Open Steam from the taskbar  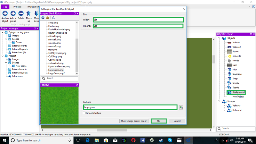tap(161, 140)
